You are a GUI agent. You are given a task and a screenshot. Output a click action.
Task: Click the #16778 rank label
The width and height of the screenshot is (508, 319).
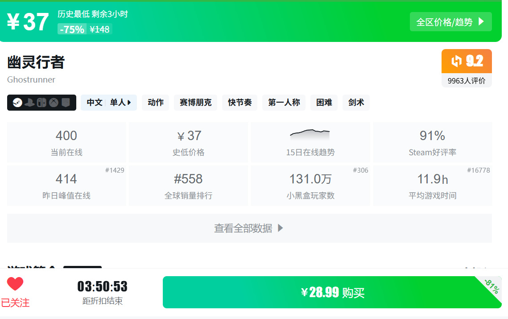pos(479,170)
